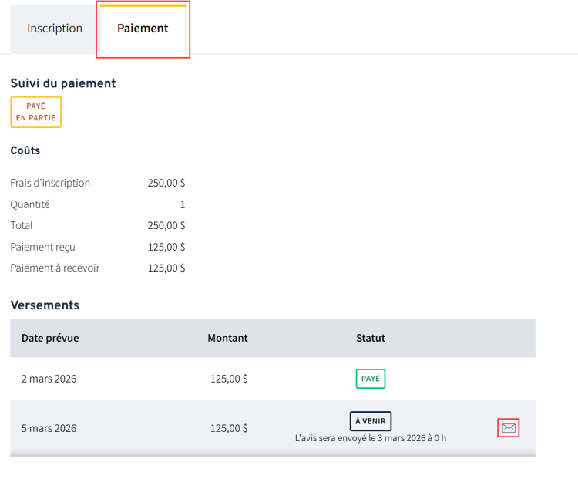
Task: Click the Suivi du paiement heading
Action: (63, 83)
